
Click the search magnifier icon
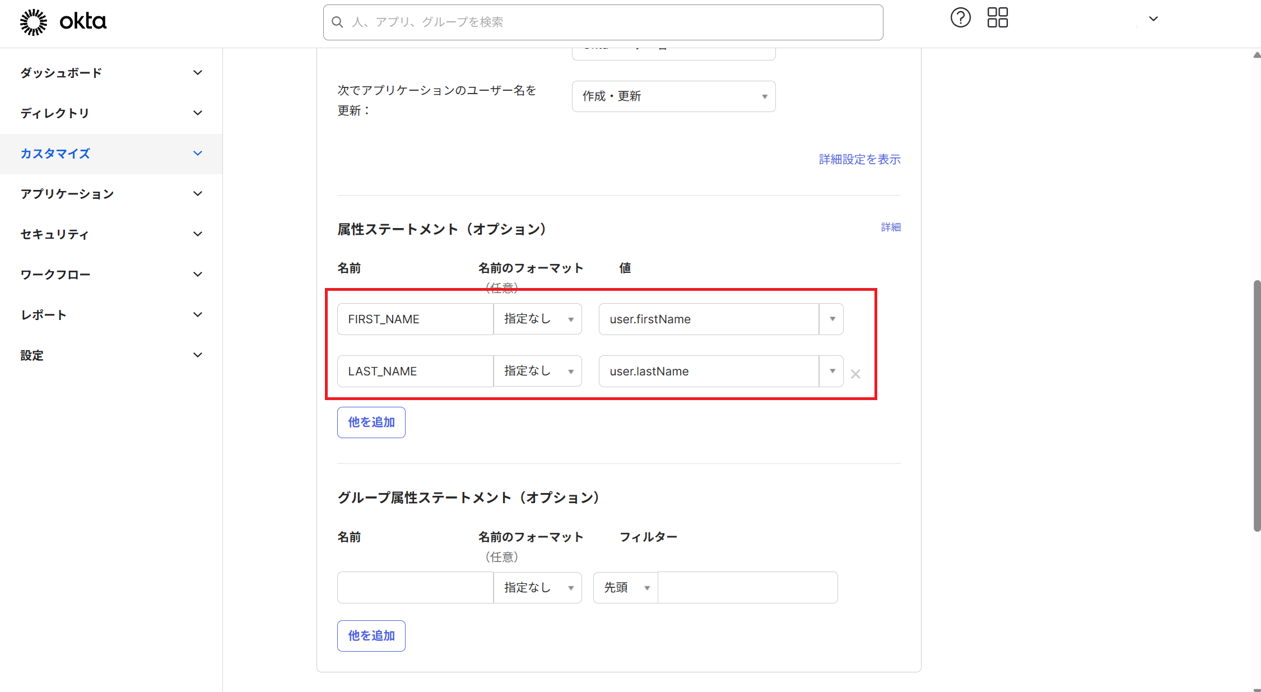[x=337, y=22]
